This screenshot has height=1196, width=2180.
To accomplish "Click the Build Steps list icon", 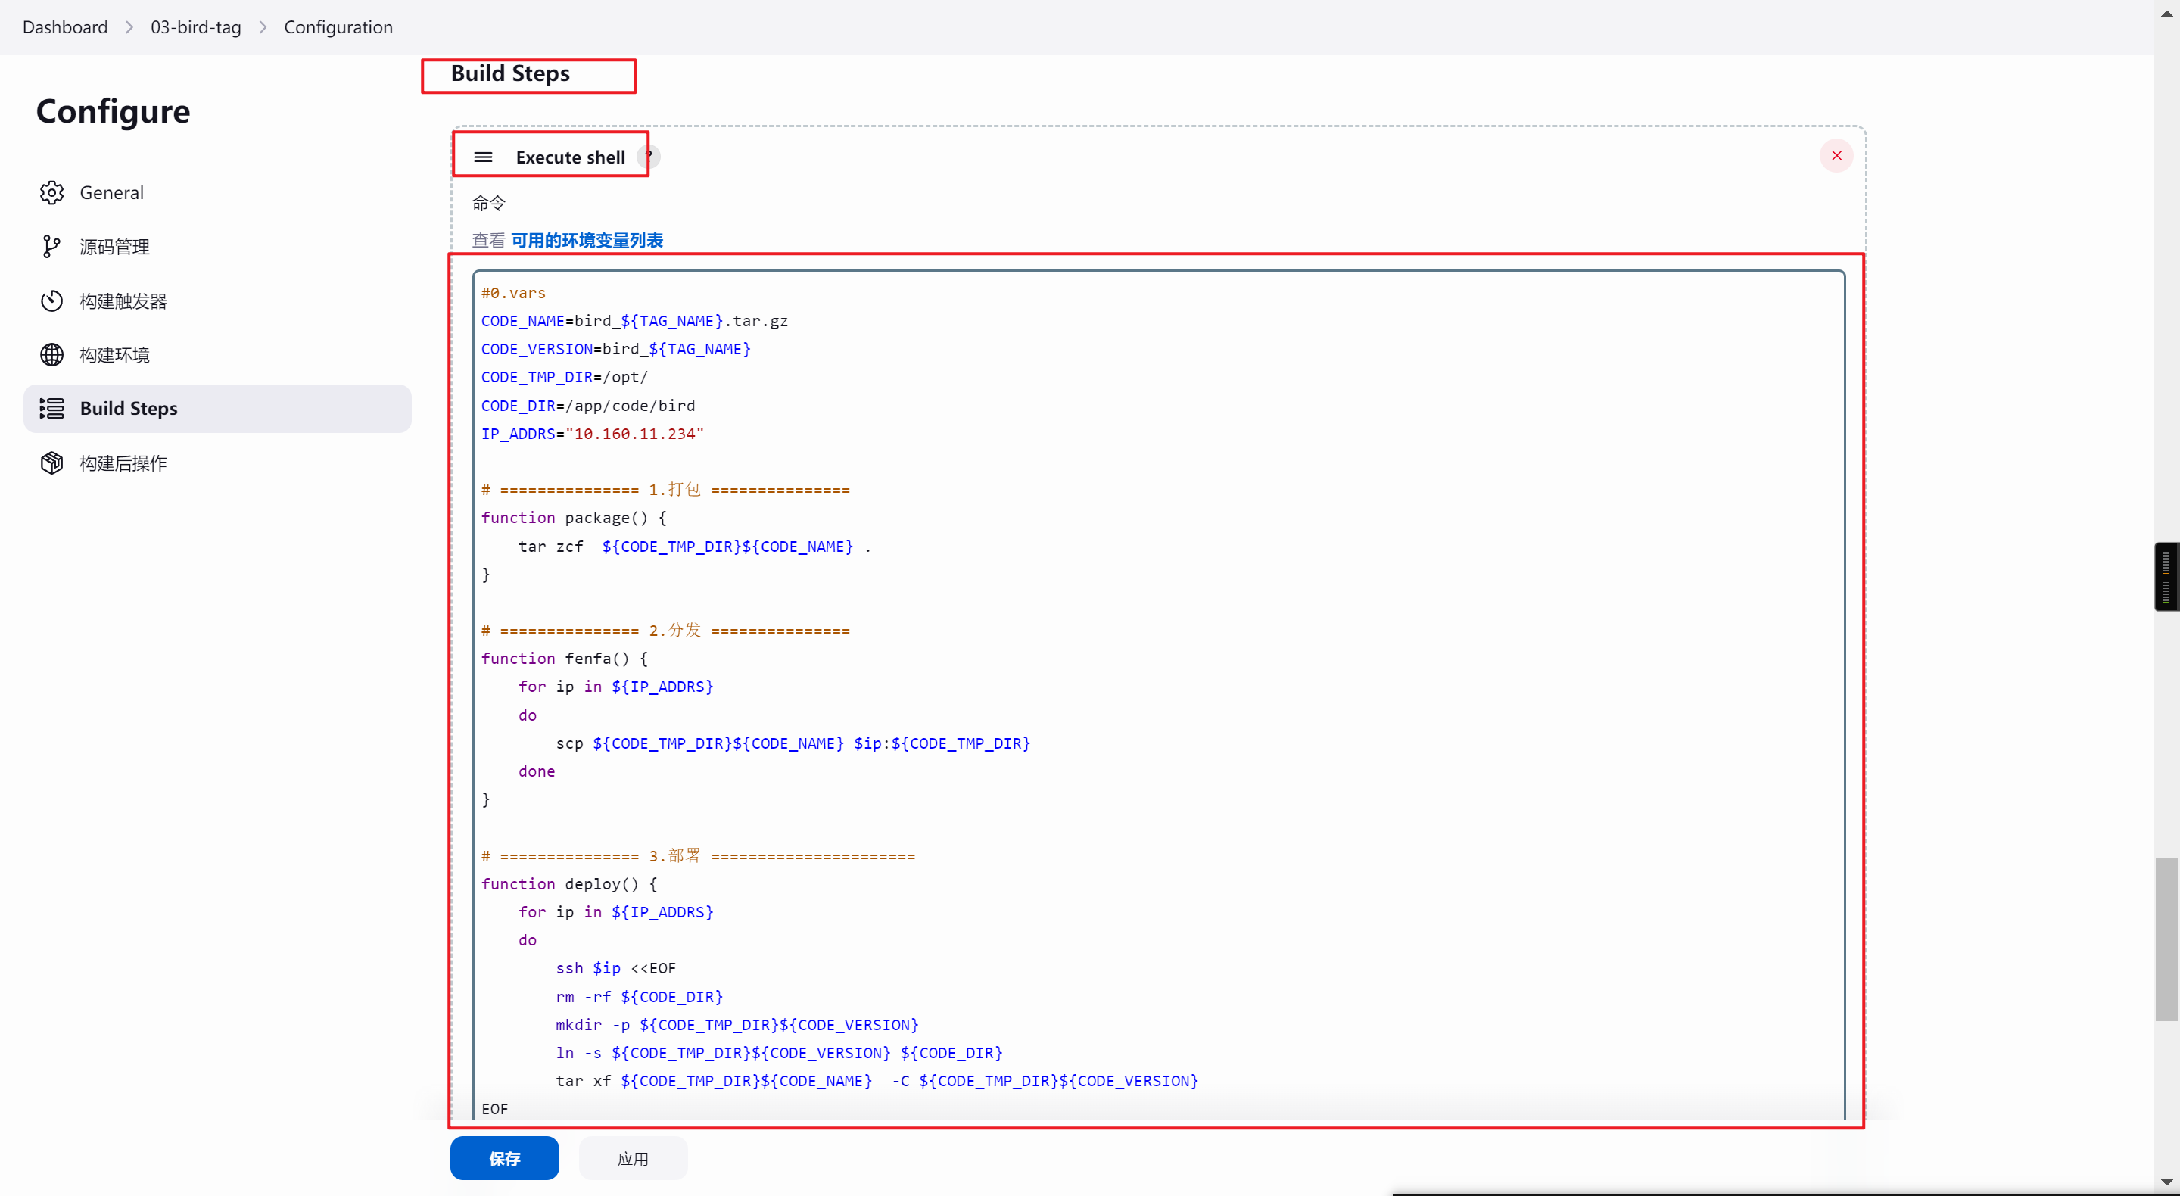I will (51, 409).
